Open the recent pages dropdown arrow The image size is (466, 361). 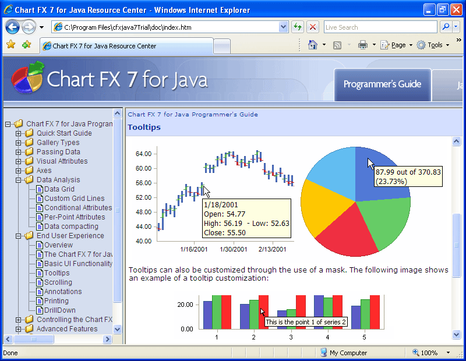(x=41, y=27)
